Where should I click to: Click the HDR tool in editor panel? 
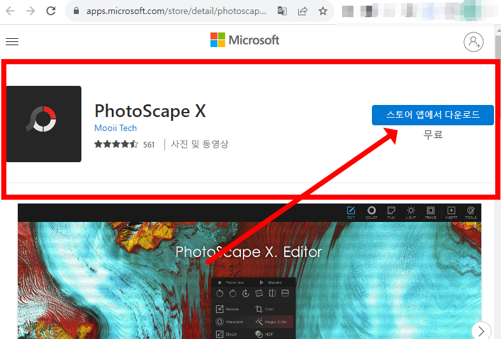tap(264, 334)
